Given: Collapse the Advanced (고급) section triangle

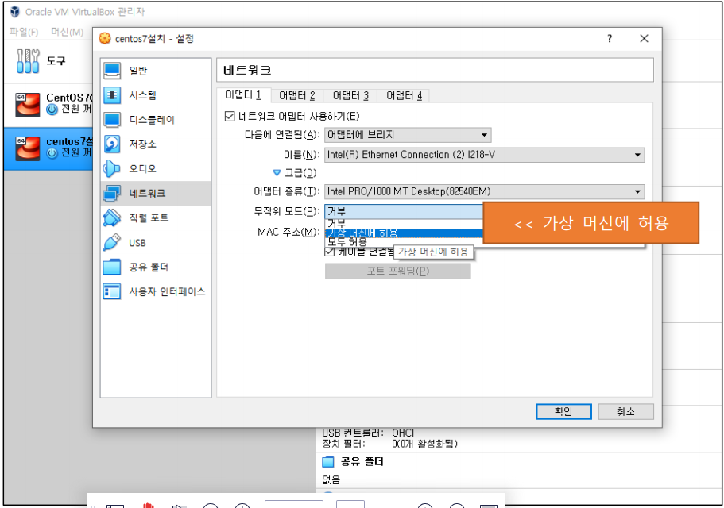Looking at the screenshot, I should pos(277,173).
